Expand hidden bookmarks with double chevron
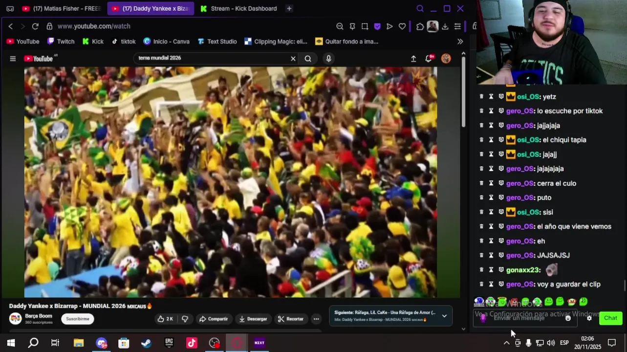 coord(460,42)
